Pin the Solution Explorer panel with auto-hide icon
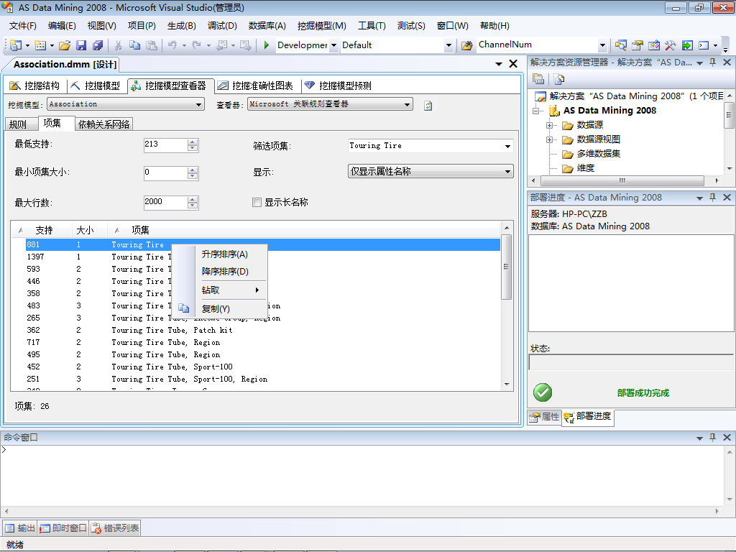Viewport: 736px width, 552px height. [x=712, y=62]
